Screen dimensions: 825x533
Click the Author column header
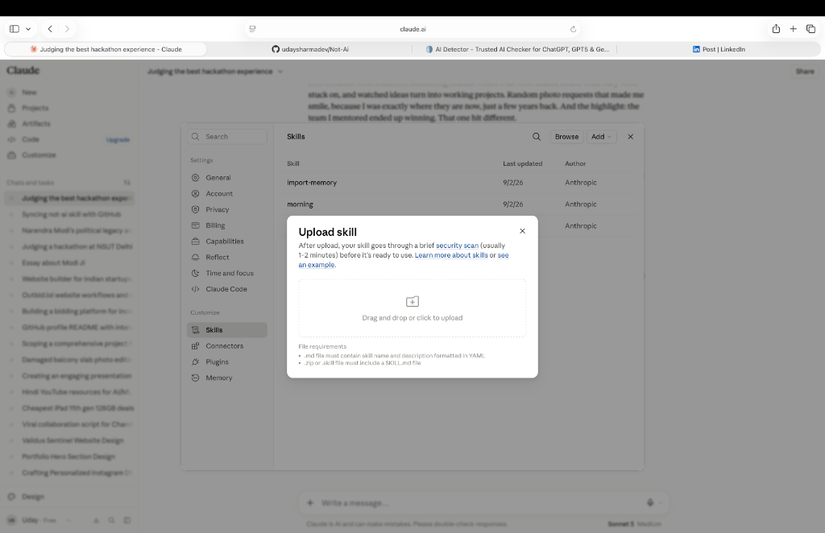click(x=575, y=163)
